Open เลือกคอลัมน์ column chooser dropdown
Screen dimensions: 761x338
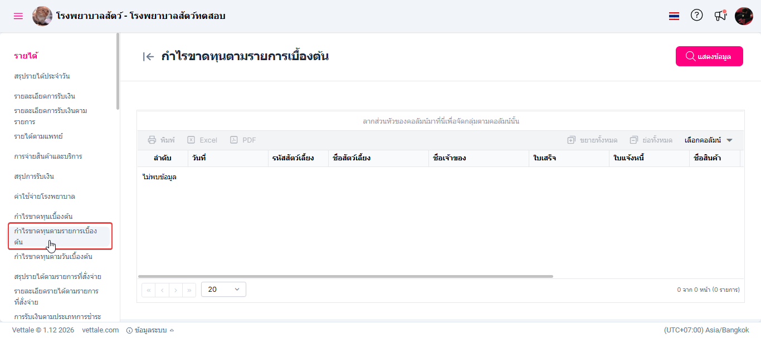click(709, 140)
